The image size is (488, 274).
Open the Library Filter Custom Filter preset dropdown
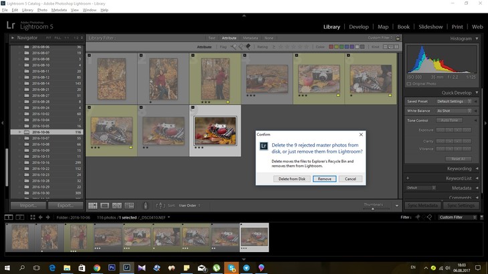pos(380,38)
